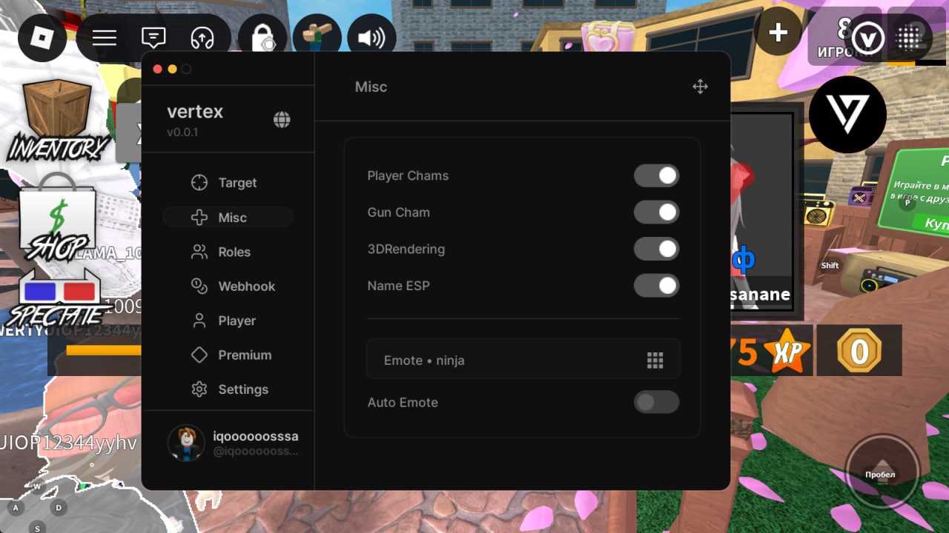Toggle the 3DRendering switch
949x533 pixels.
(x=656, y=249)
